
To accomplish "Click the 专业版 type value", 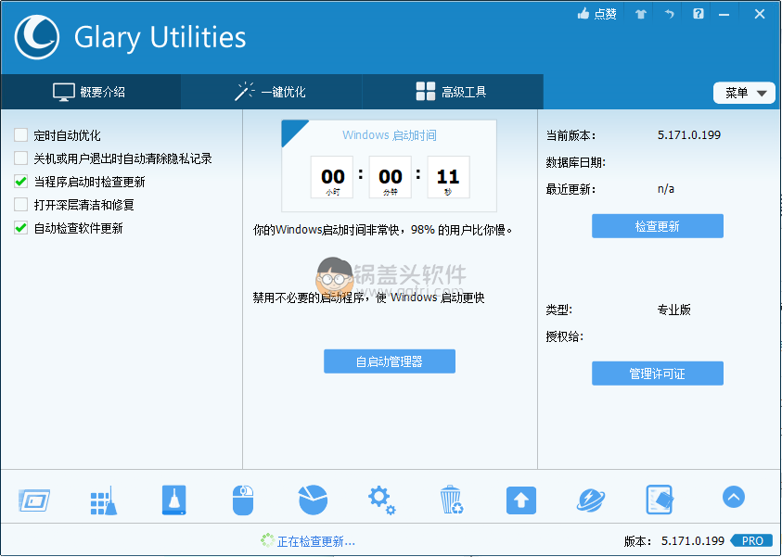I will pyautogui.click(x=673, y=310).
